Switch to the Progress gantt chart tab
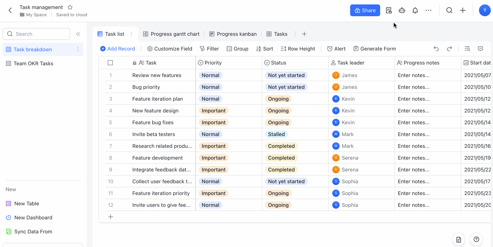 coord(171,34)
